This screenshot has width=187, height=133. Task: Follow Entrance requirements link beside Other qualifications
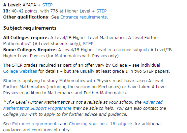pos(84,17)
